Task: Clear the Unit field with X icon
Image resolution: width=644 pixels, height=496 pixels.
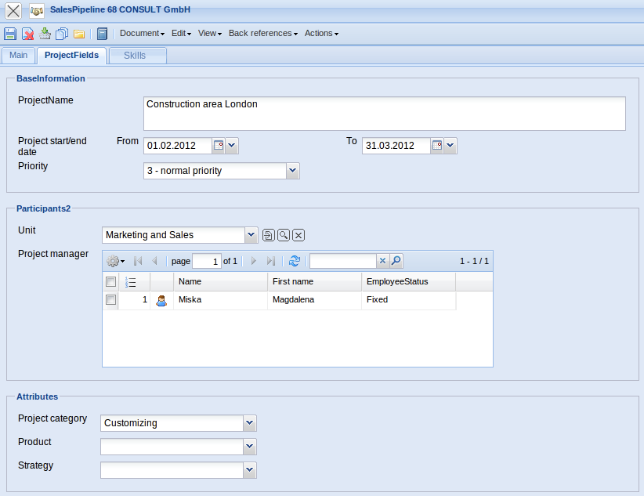Action: (298, 235)
